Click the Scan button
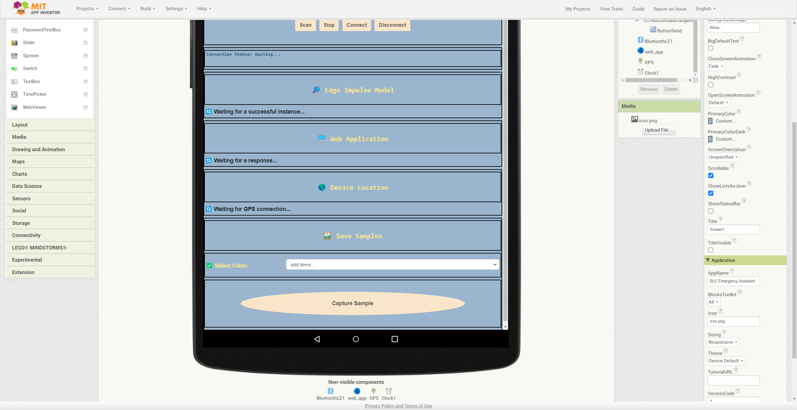Viewport: 797px width, 410px height. 304,25
